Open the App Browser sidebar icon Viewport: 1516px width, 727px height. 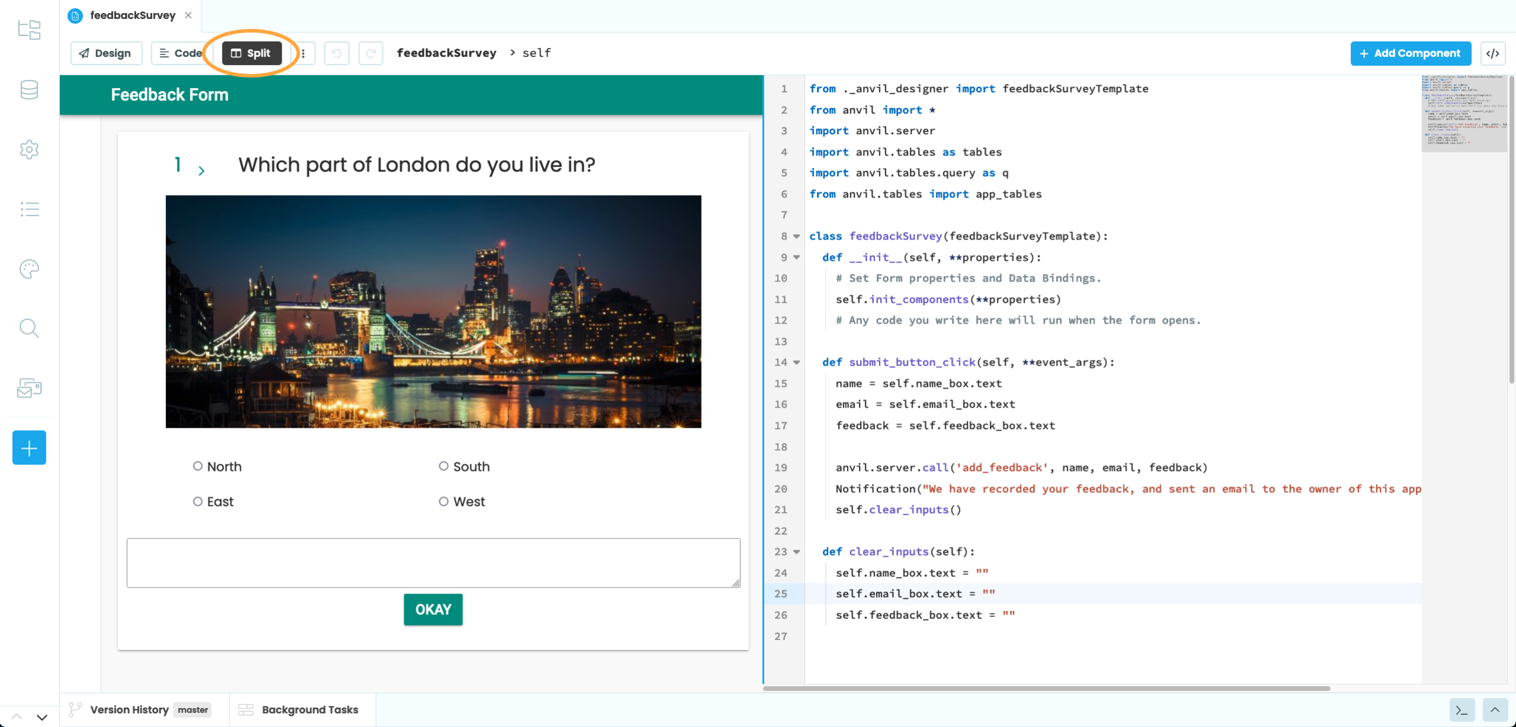(x=29, y=30)
